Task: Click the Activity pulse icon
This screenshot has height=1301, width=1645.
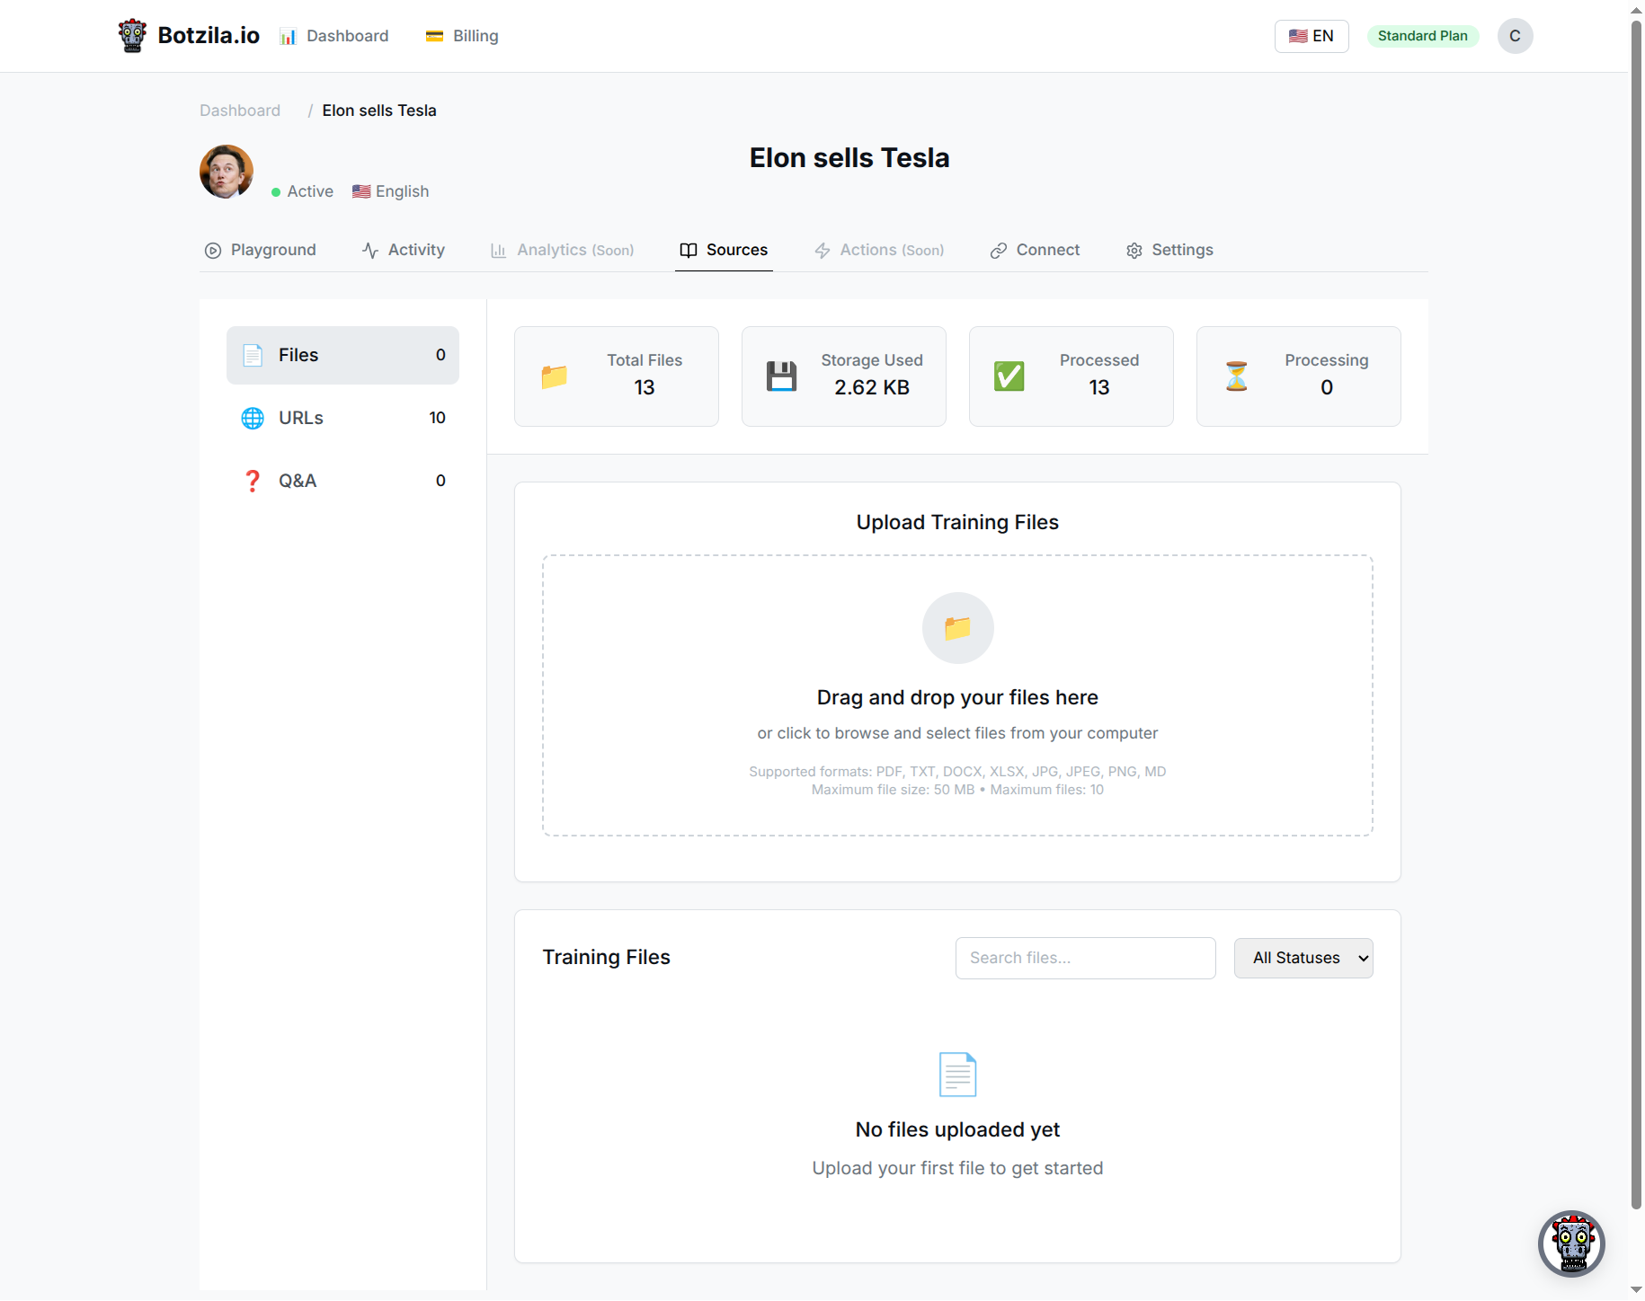Action: click(370, 251)
